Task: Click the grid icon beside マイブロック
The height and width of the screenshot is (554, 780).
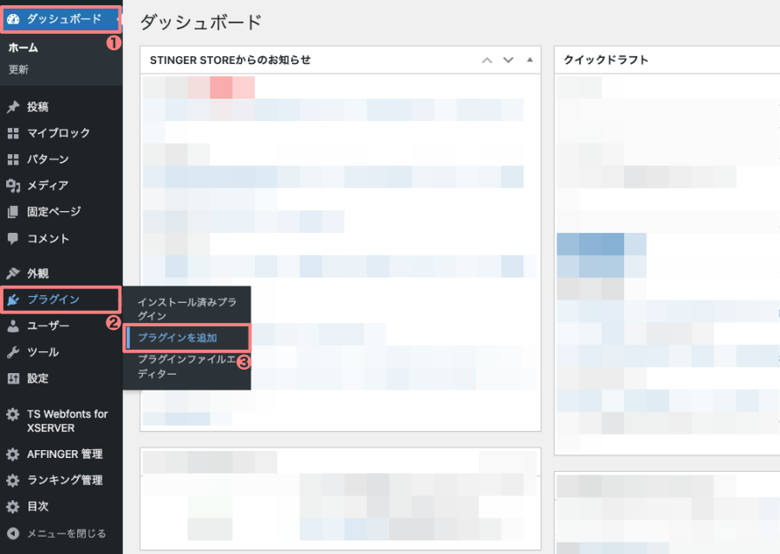Action: [13, 133]
